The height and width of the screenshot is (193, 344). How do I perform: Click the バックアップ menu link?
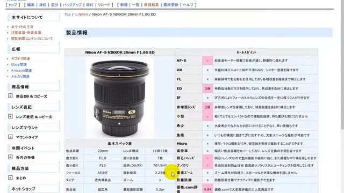(x=72, y=5)
